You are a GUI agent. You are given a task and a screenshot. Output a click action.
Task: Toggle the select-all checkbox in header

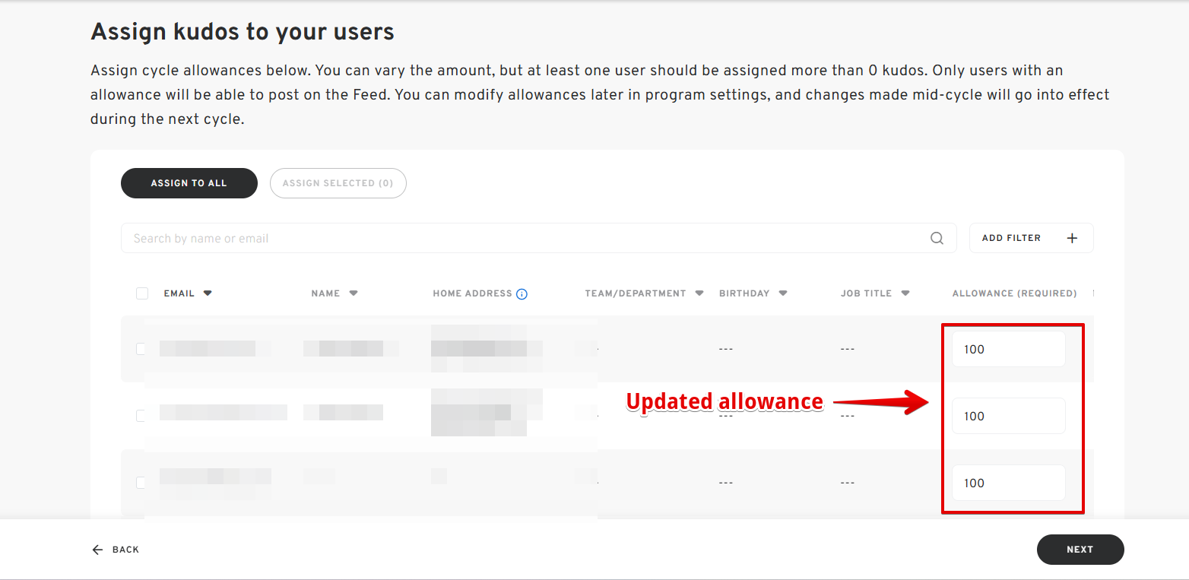tap(142, 293)
